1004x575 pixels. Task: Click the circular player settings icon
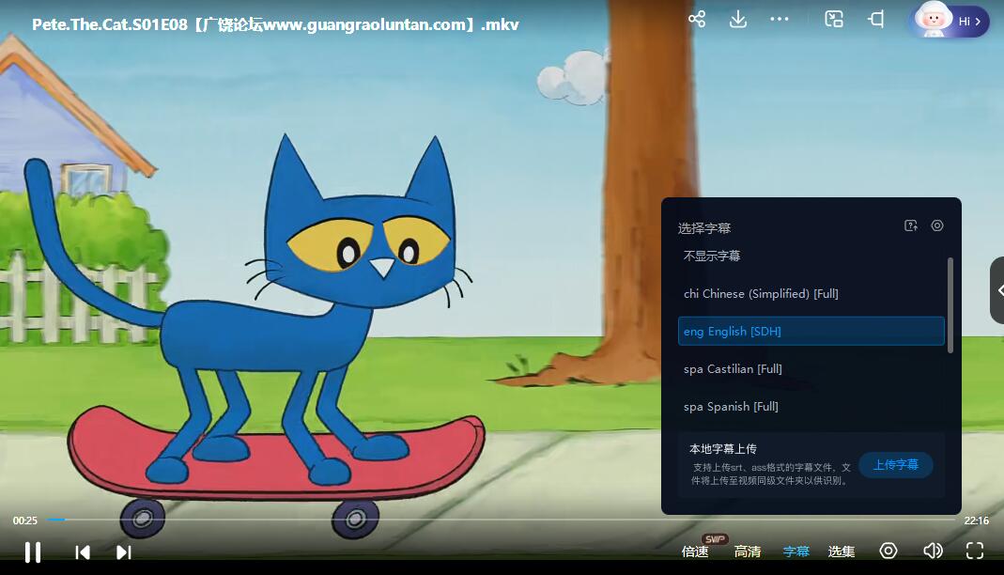tap(888, 551)
